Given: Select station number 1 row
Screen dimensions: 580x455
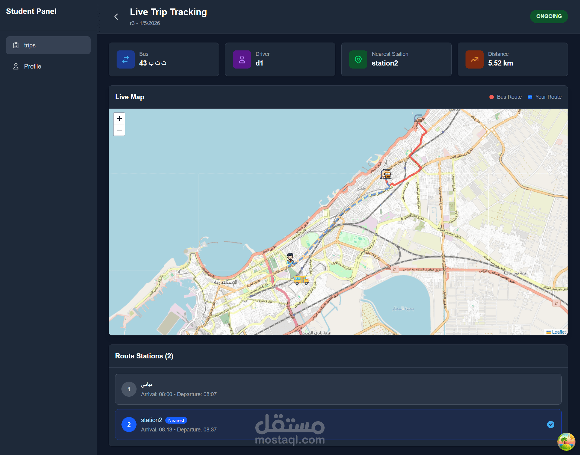Looking at the screenshot, I should tap(338, 389).
